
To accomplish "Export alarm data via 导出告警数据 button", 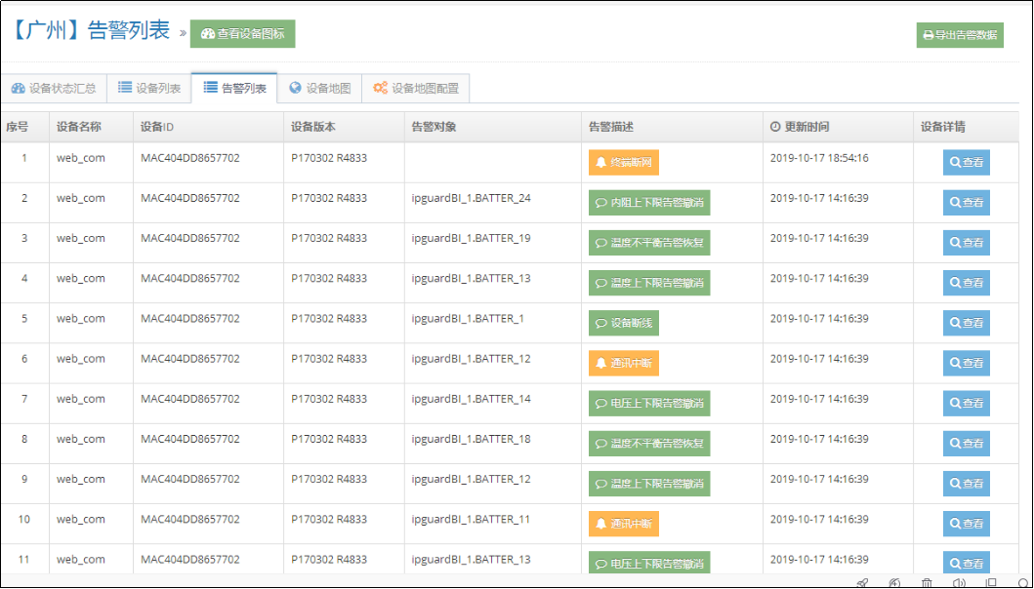I will (960, 35).
